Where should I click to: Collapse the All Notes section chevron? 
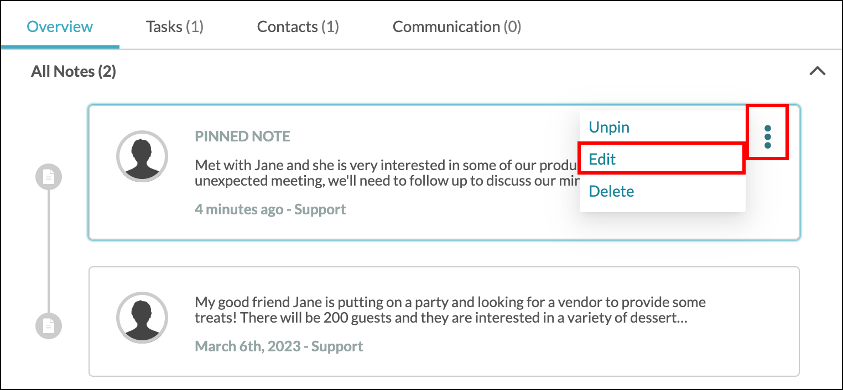pos(817,71)
